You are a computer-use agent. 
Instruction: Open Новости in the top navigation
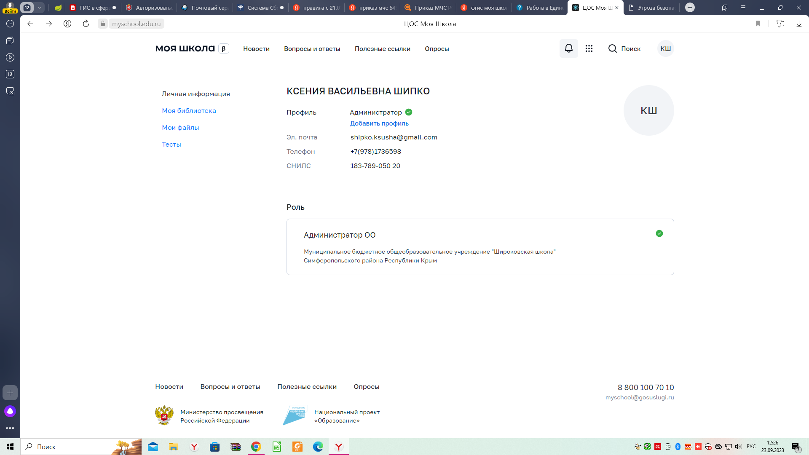click(256, 49)
